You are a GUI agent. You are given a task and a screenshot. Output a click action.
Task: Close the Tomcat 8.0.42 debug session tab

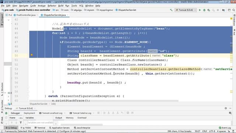35,108
